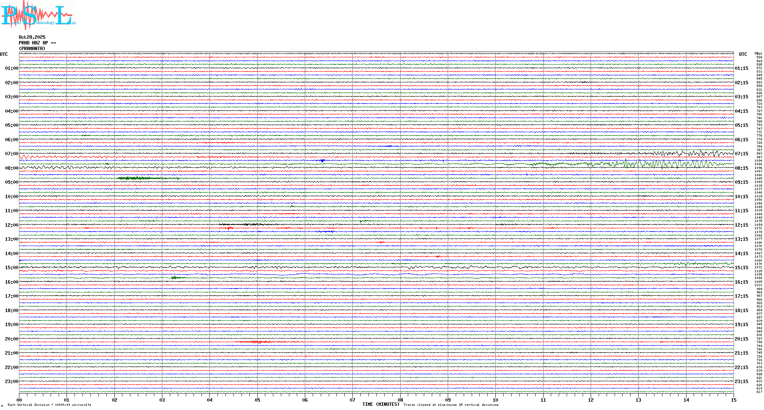Screen dimensions: 764x410
Task: Click the (PRAMANTA) station name
Action: click(x=32, y=49)
